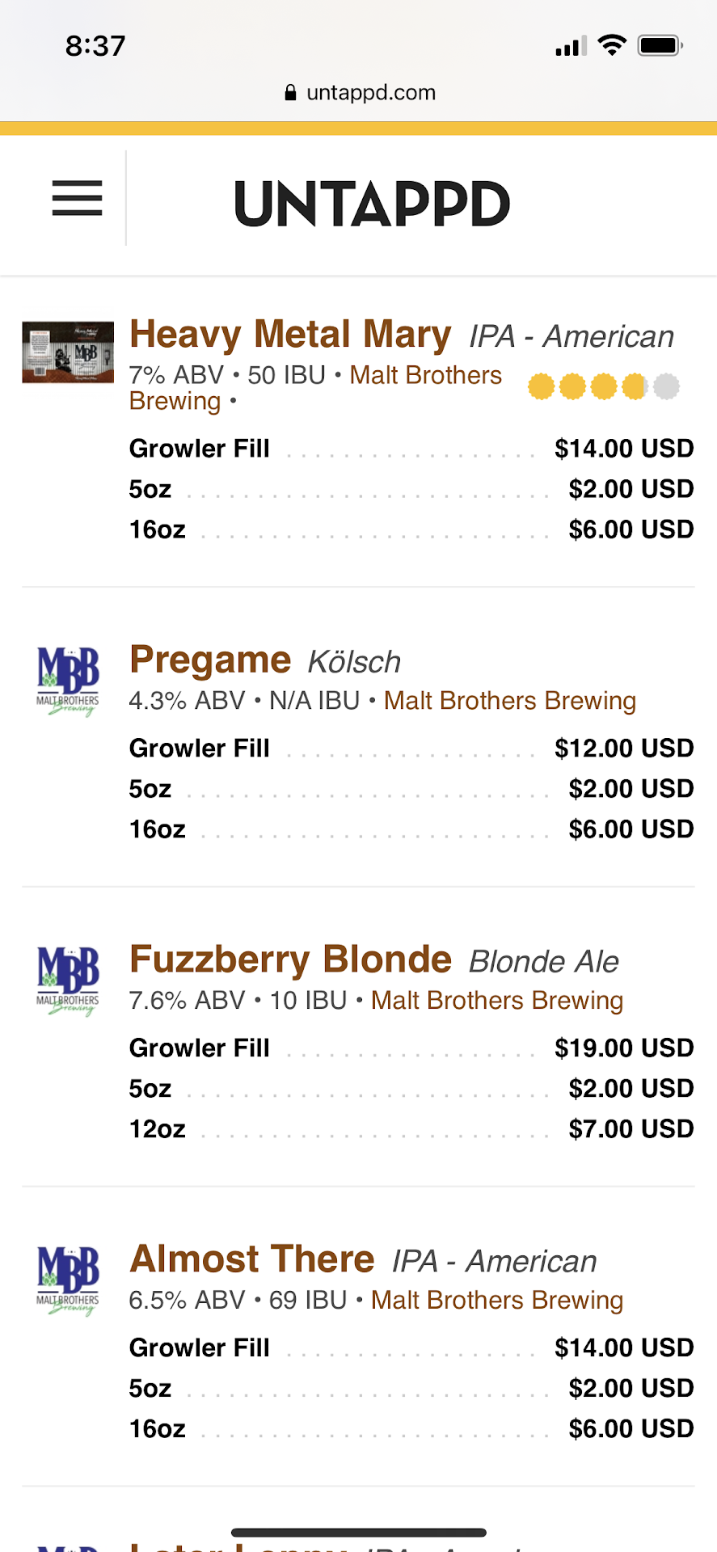This screenshot has width=717, height=1552.
Task: Tap Heavy Metal Mary's star rating dots
Action: click(603, 386)
